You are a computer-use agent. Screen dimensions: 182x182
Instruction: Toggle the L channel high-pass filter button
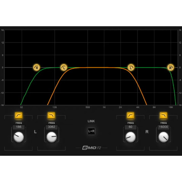pyautogui.click(x=19, y=116)
